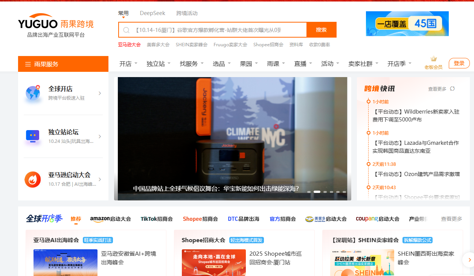Image resolution: width=474 pixels, height=276 pixels.
Task: Open the 雨果服务 hamburger menu icon
Action: pos(28,64)
